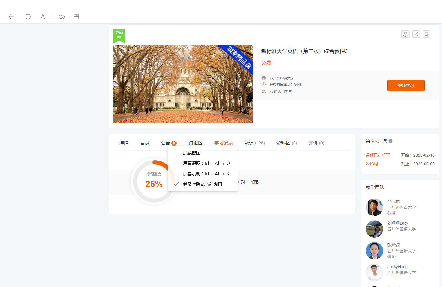
Task: Open font size settings (A icon)
Action: click(x=43, y=17)
